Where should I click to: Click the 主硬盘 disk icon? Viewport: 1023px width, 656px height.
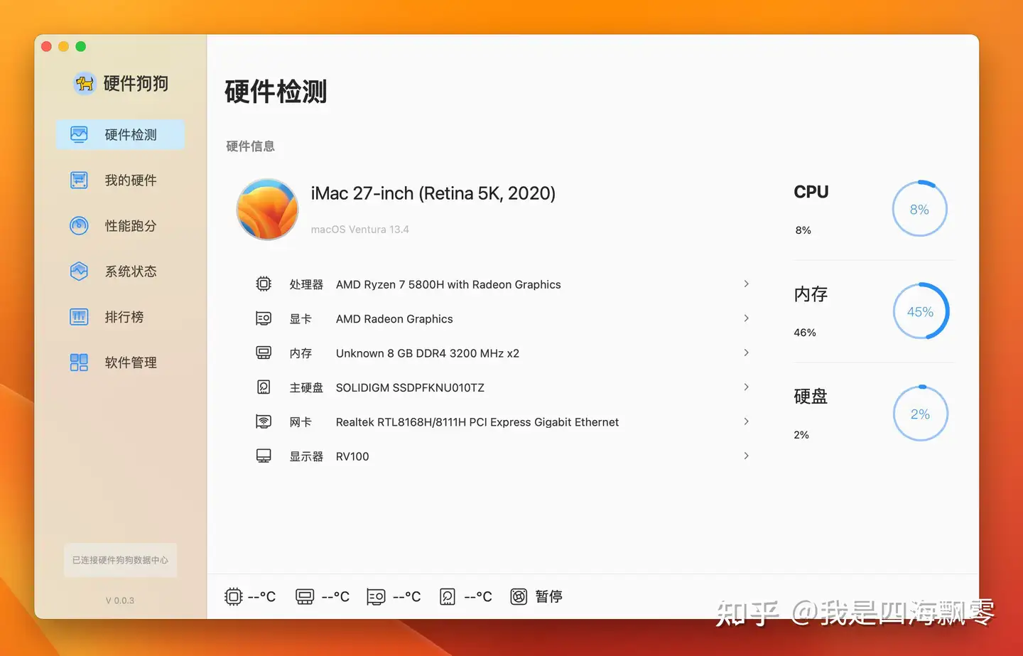coord(264,387)
